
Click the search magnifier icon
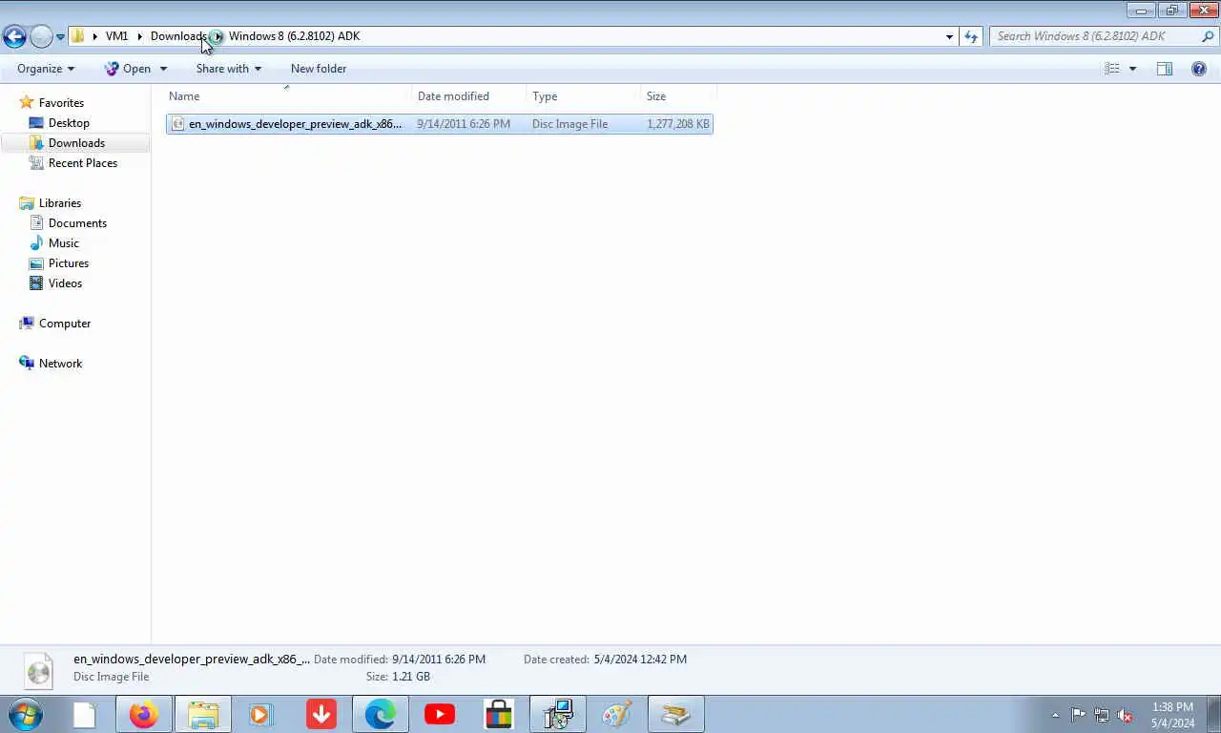coord(1208,36)
